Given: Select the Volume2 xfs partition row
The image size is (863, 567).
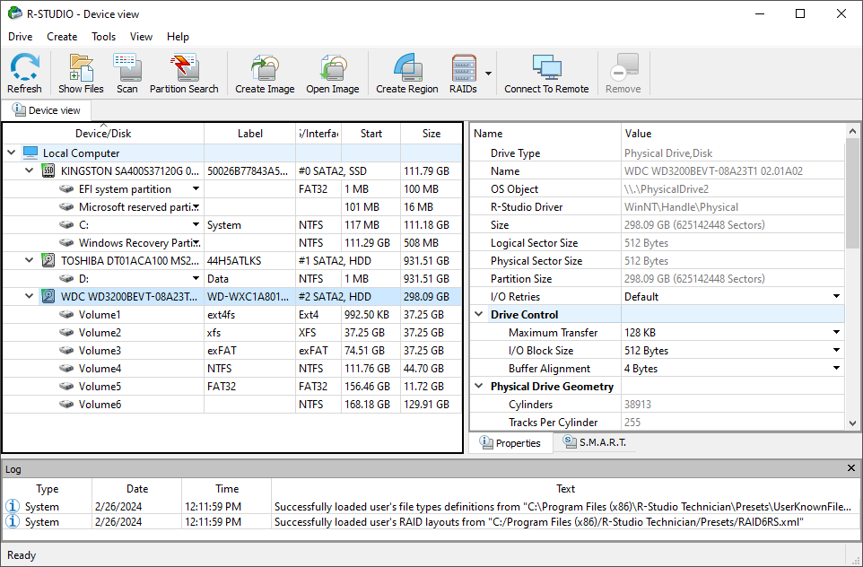Looking at the screenshot, I should click(x=232, y=333).
